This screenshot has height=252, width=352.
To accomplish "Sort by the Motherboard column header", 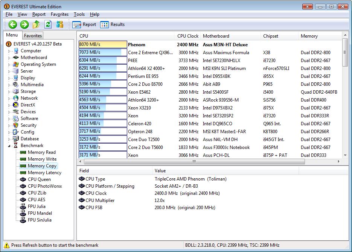I will point(230,36).
